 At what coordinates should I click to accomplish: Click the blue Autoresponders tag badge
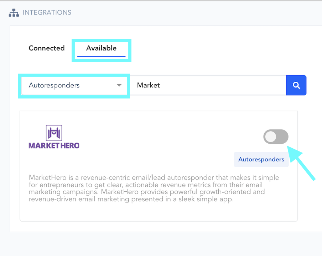[x=261, y=159]
